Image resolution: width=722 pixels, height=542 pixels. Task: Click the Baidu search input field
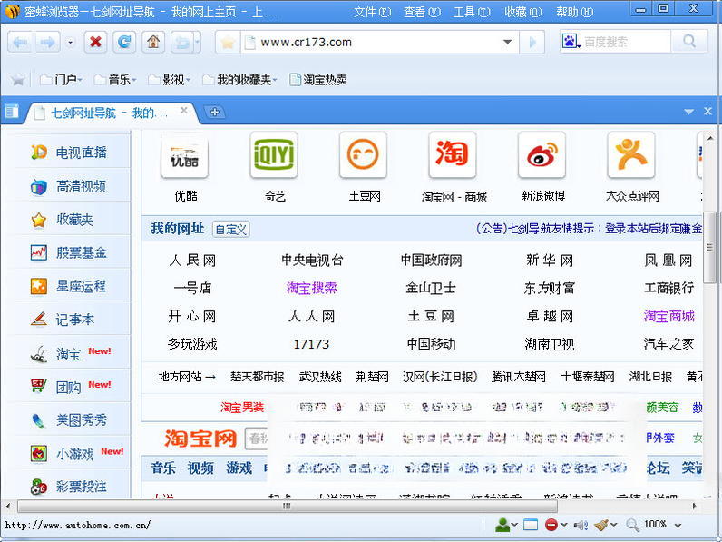point(626,42)
